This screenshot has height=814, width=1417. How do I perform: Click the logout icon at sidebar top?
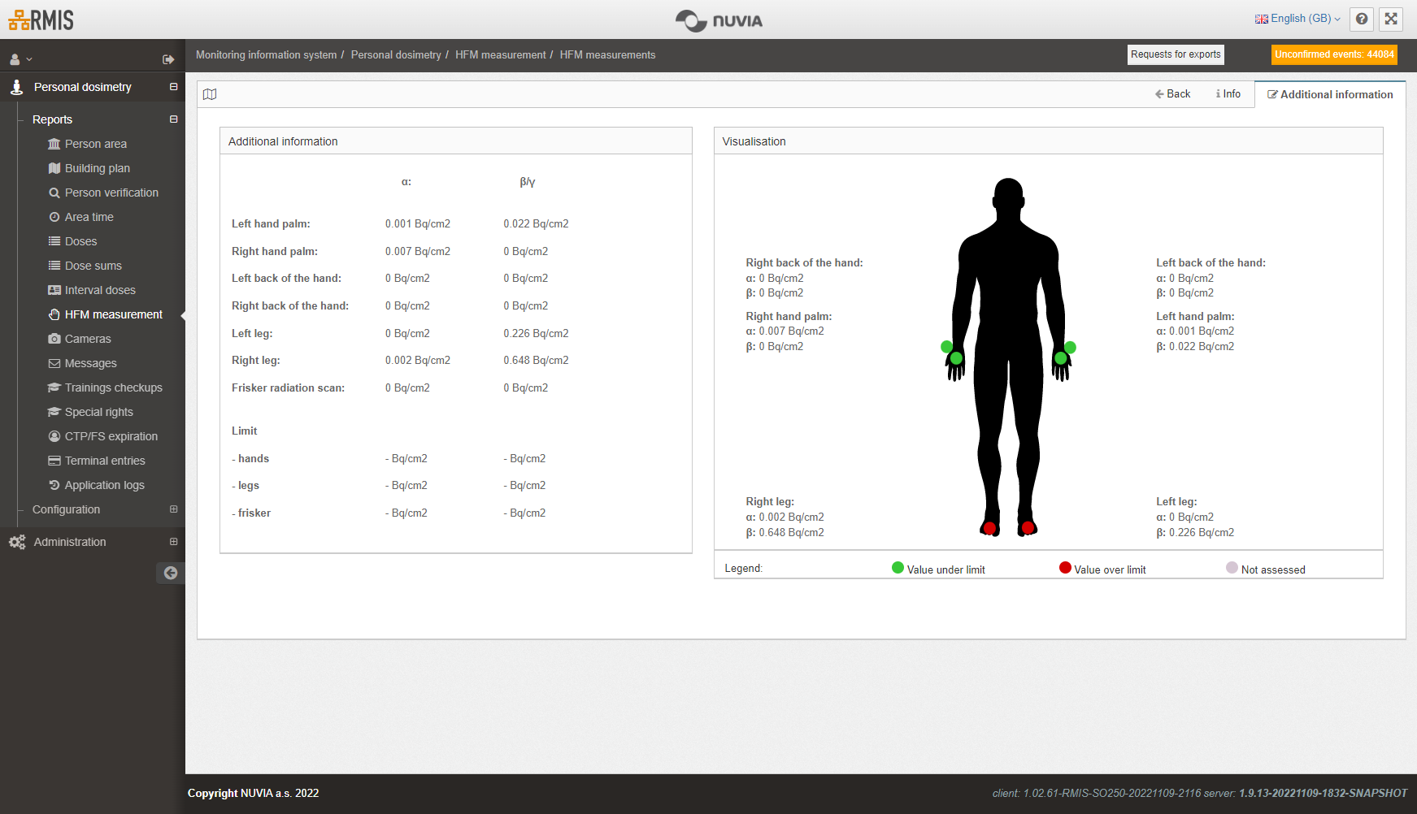tap(168, 58)
